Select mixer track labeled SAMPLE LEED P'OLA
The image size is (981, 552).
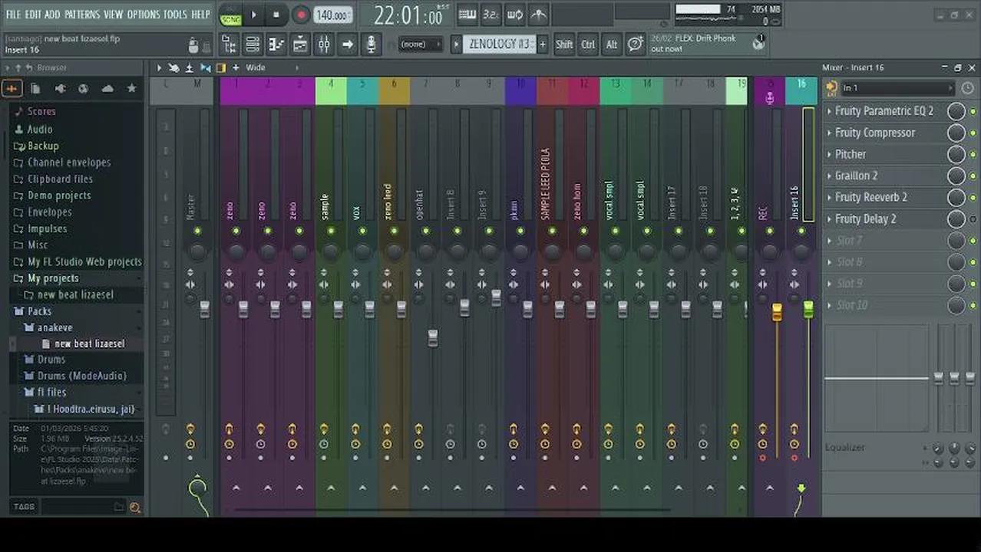[x=545, y=184]
